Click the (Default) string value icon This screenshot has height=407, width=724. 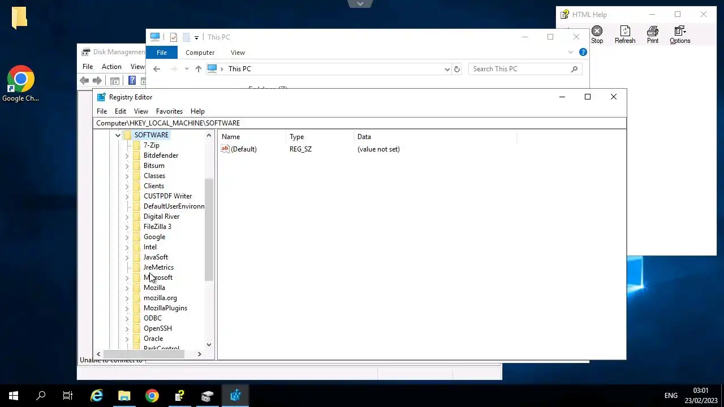click(x=225, y=149)
